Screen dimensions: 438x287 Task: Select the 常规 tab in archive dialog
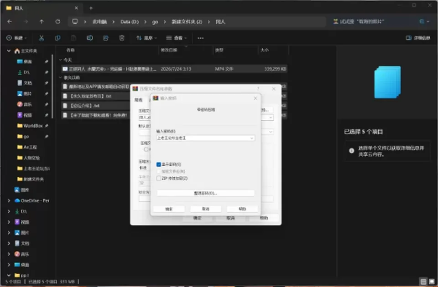tap(139, 100)
